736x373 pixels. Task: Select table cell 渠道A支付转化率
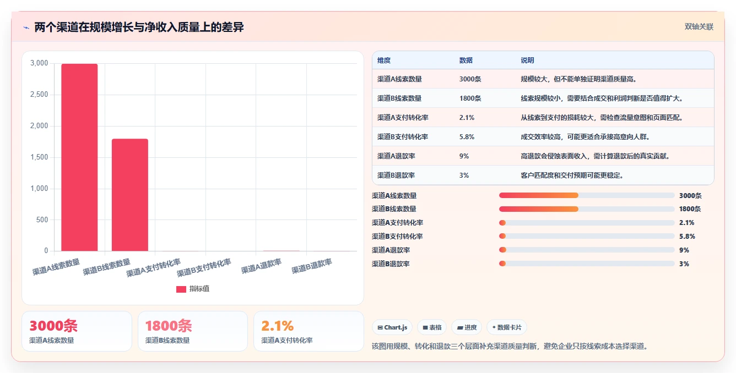tap(403, 118)
